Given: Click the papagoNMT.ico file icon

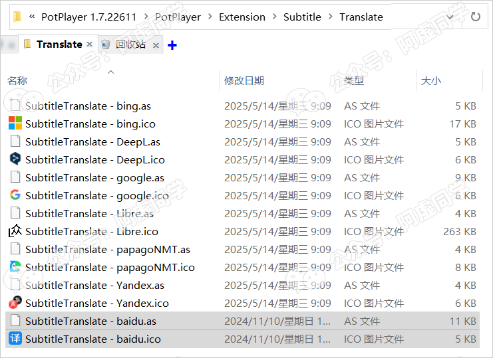Looking at the screenshot, I should pos(15,267).
